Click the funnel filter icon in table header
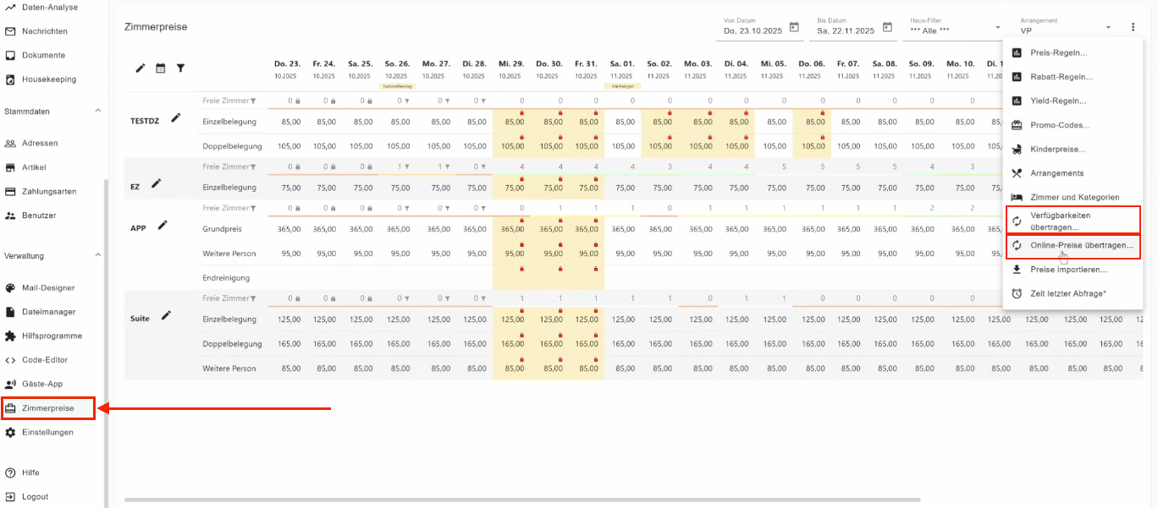Image resolution: width=1158 pixels, height=508 pixels. coord(180,68)
